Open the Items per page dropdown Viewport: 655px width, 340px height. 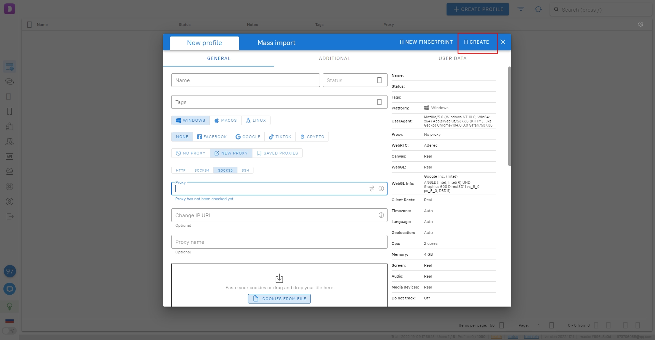(x=501, y=325)
